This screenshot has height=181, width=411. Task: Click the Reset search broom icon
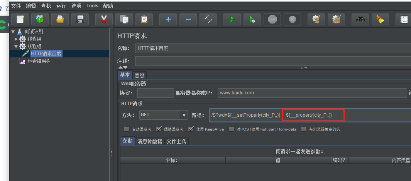381,19
